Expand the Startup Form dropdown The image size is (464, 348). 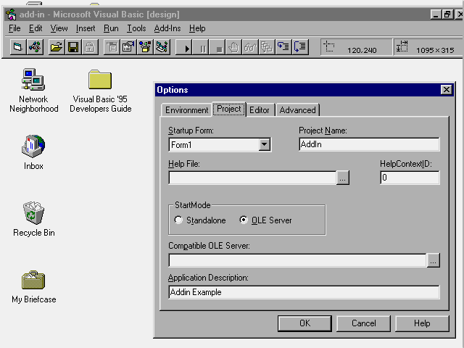pos(265,144)
